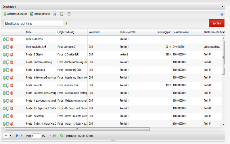The width and height of the screenshot is (230, 144).
Task: Click the Fonds - 2 Objekte GbR cell
Action: pyautogui.click(x=72, y=54)
